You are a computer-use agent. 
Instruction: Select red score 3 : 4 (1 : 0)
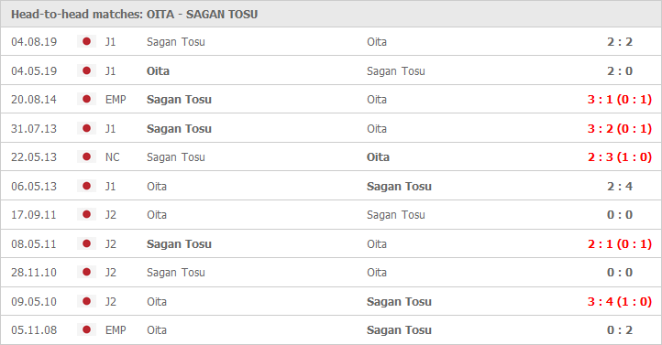[x=619, y=302]
